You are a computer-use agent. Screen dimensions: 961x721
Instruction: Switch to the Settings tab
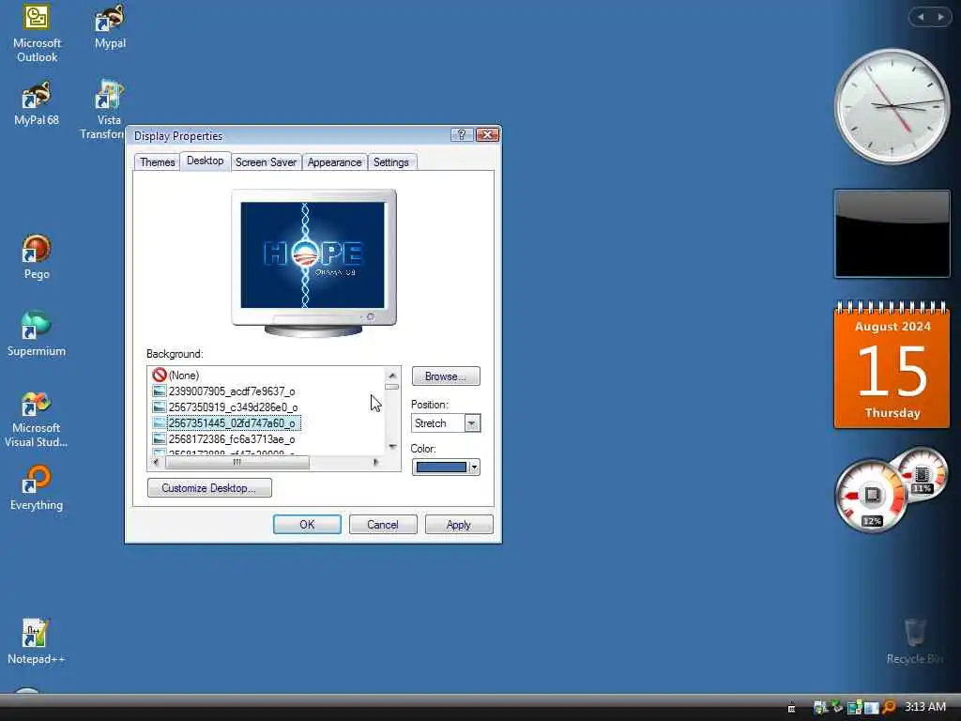pos(391,162)
